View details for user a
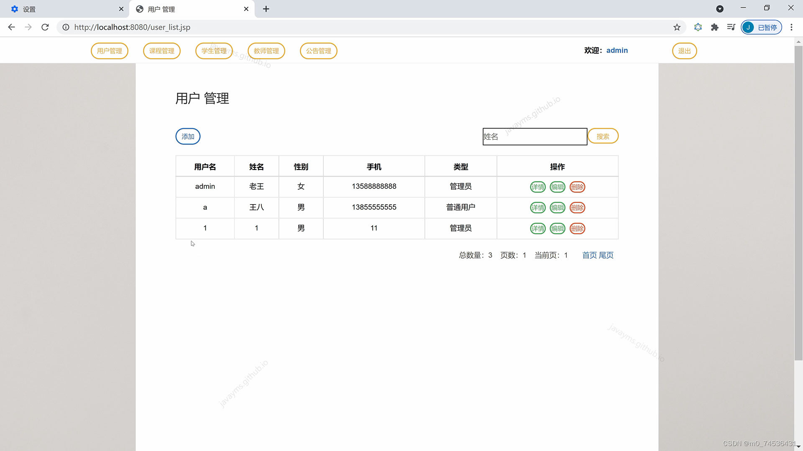Screen dimensions: 803x451 538,208
